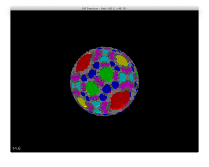Click the 14.8 frame rate readout
Viewport: 209px width, 167px height.
(x=16, y=148)
